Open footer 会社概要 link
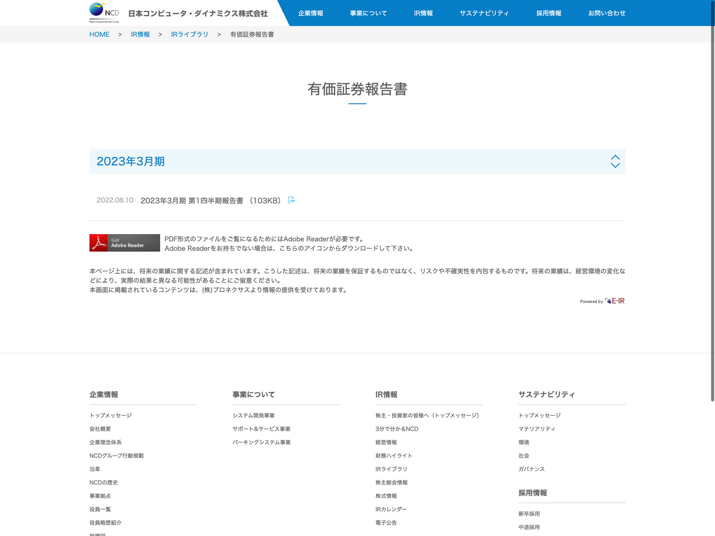The width and height of the screenshot is (715, 536). click(x=100, y=429)
